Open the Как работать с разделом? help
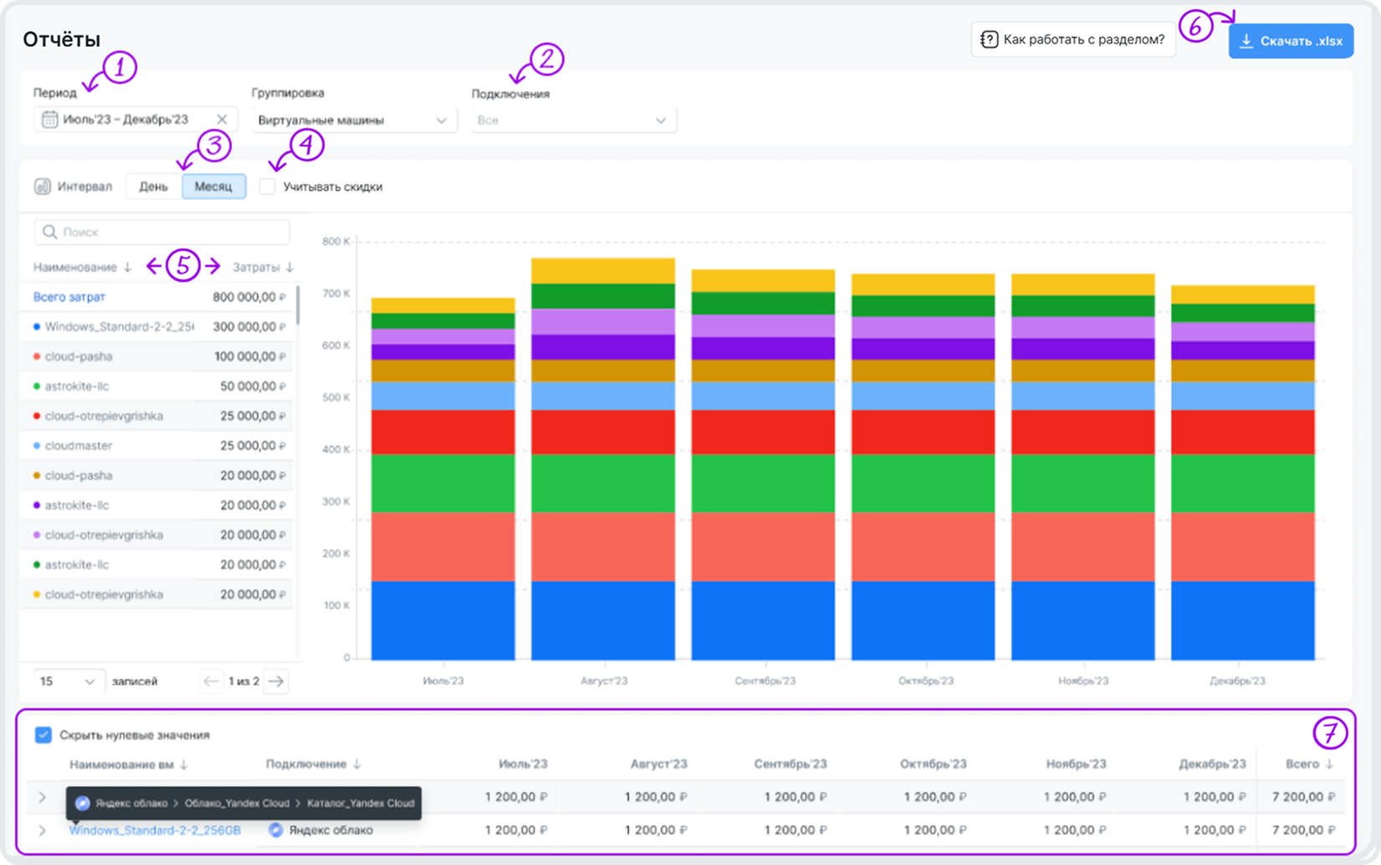Screen dimensions: 1381x865 pyautogui.click(x=1073, y=40)
